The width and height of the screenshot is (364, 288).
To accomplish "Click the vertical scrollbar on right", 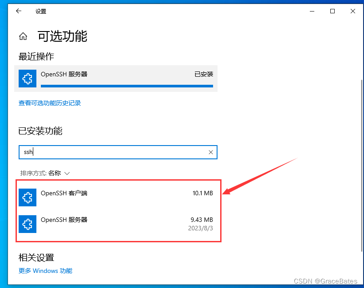I will point(362,166).
